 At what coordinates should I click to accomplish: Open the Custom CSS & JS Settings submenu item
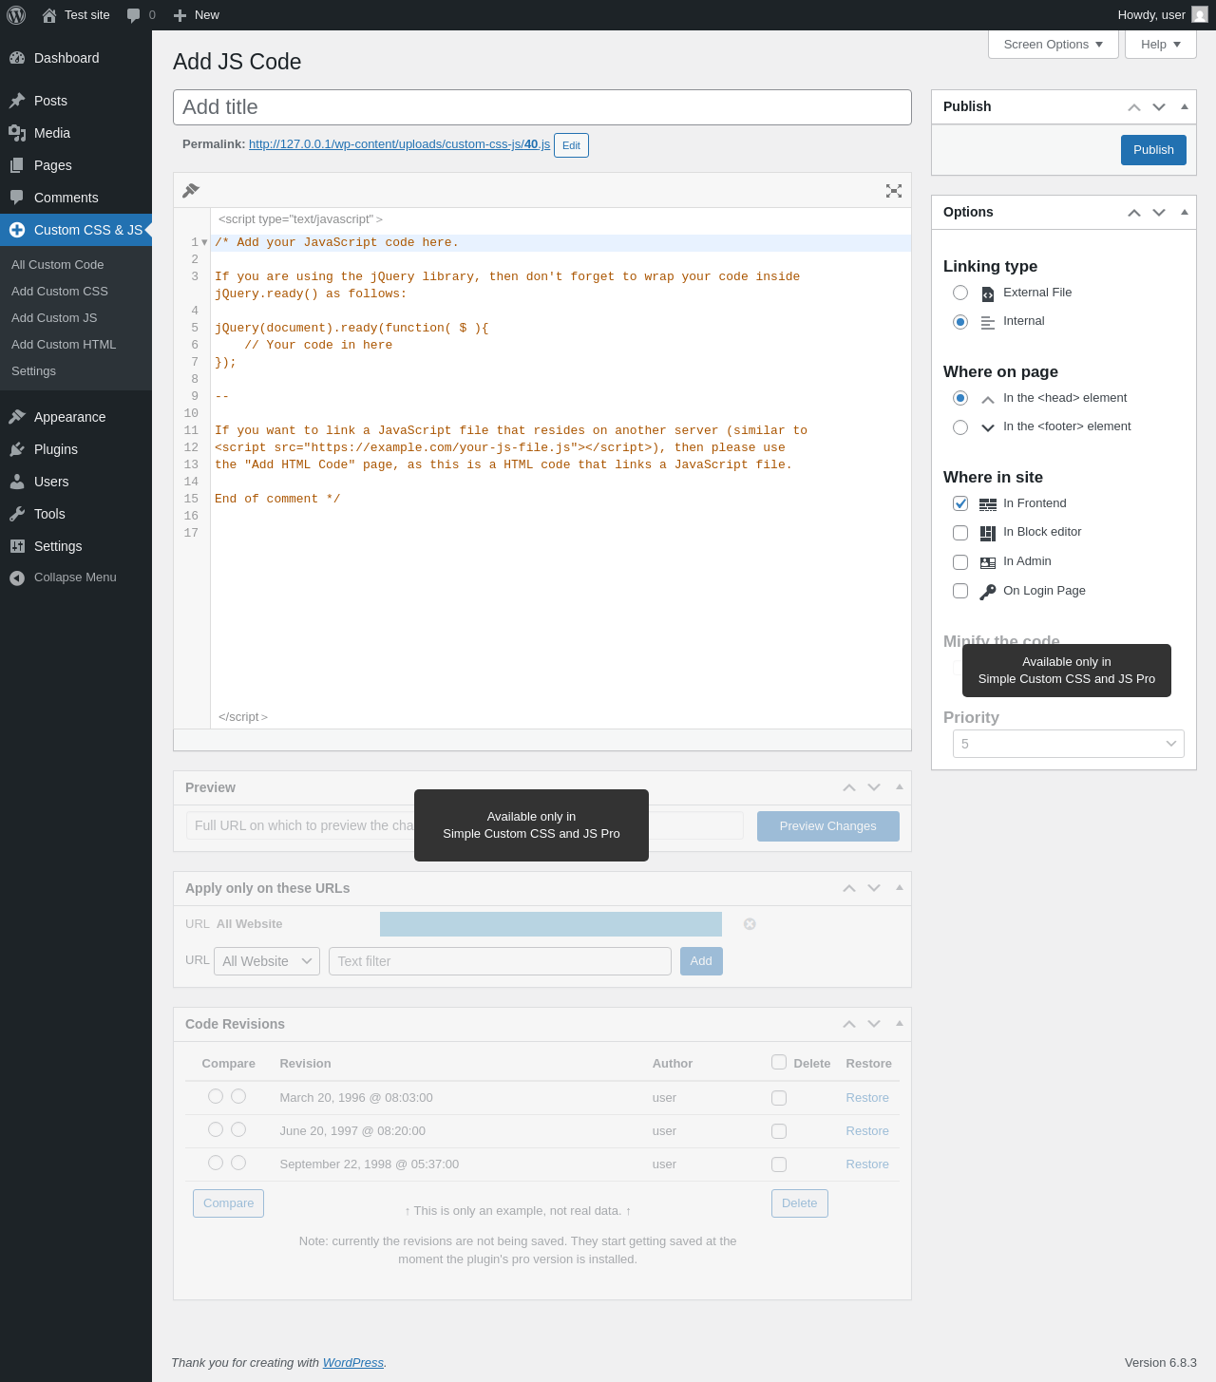click(x=33, y=371)
